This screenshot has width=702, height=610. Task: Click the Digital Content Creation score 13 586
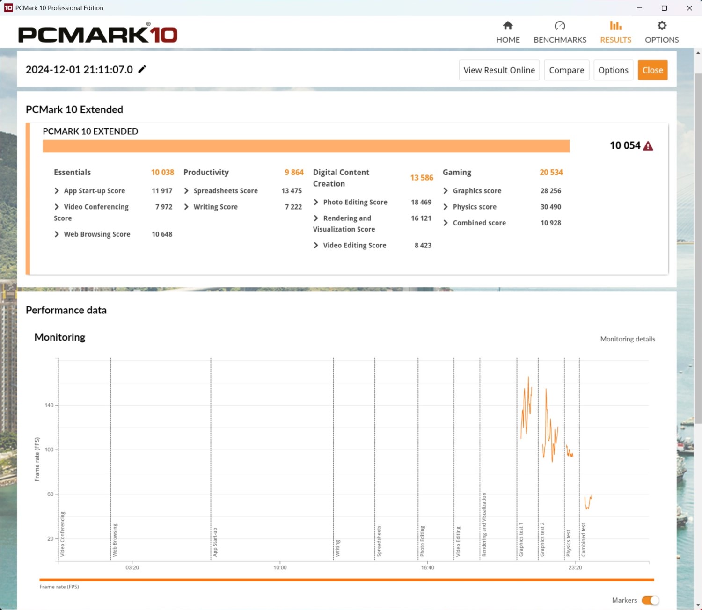[422, 178]
